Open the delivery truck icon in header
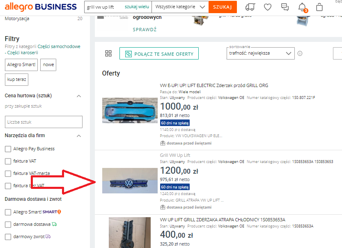342x248 pixels. (250, 7)
